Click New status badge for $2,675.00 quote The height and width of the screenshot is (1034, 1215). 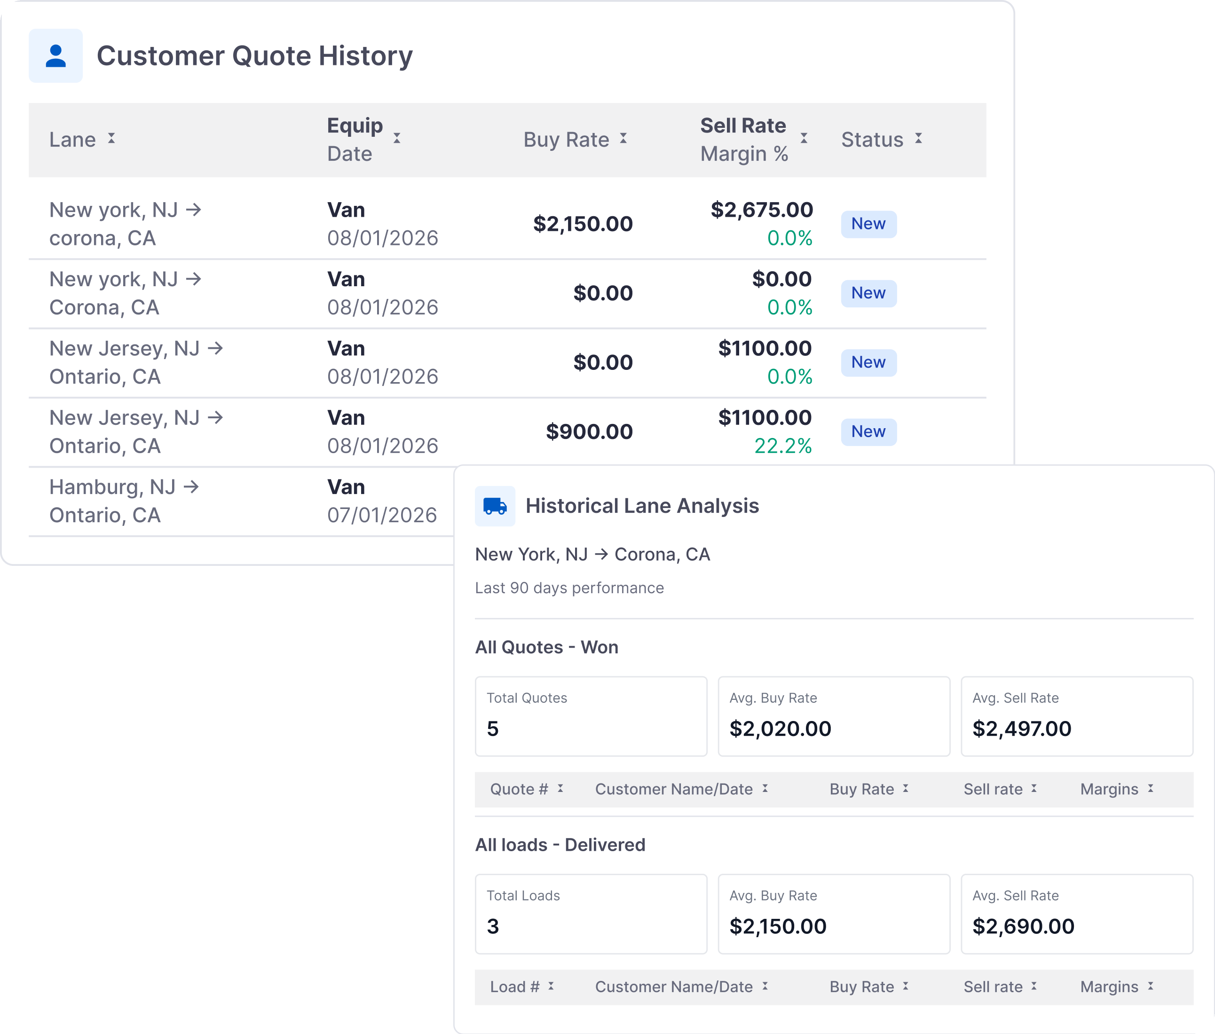pyautogui.click(x=868, y=224)
